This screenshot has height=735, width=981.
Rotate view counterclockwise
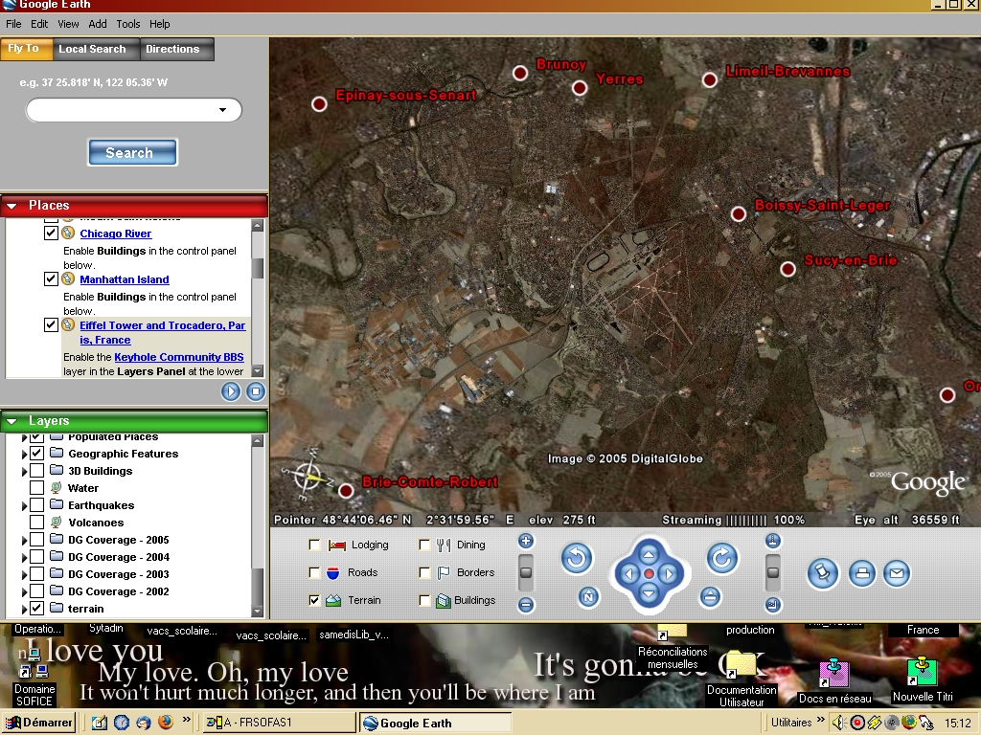pos(576,558)
